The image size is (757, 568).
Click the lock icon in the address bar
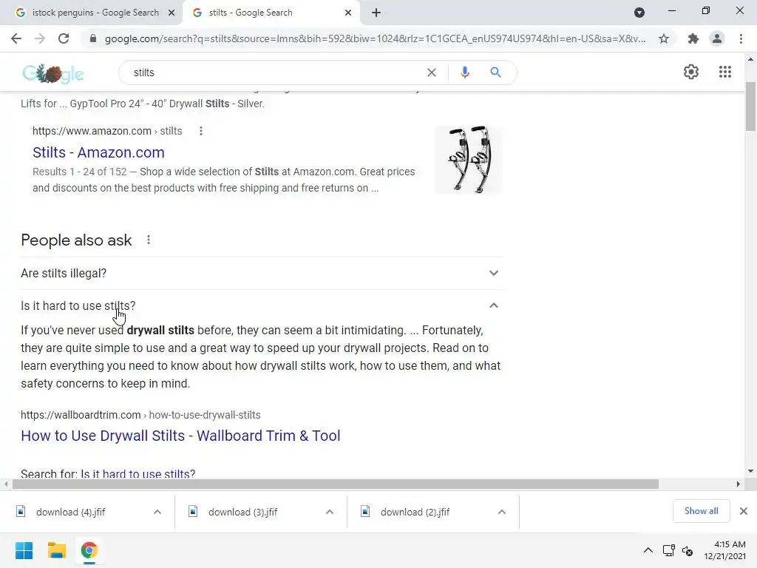tap(93, 38)
